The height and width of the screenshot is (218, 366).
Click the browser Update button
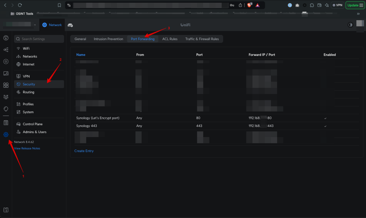[355, 5]
